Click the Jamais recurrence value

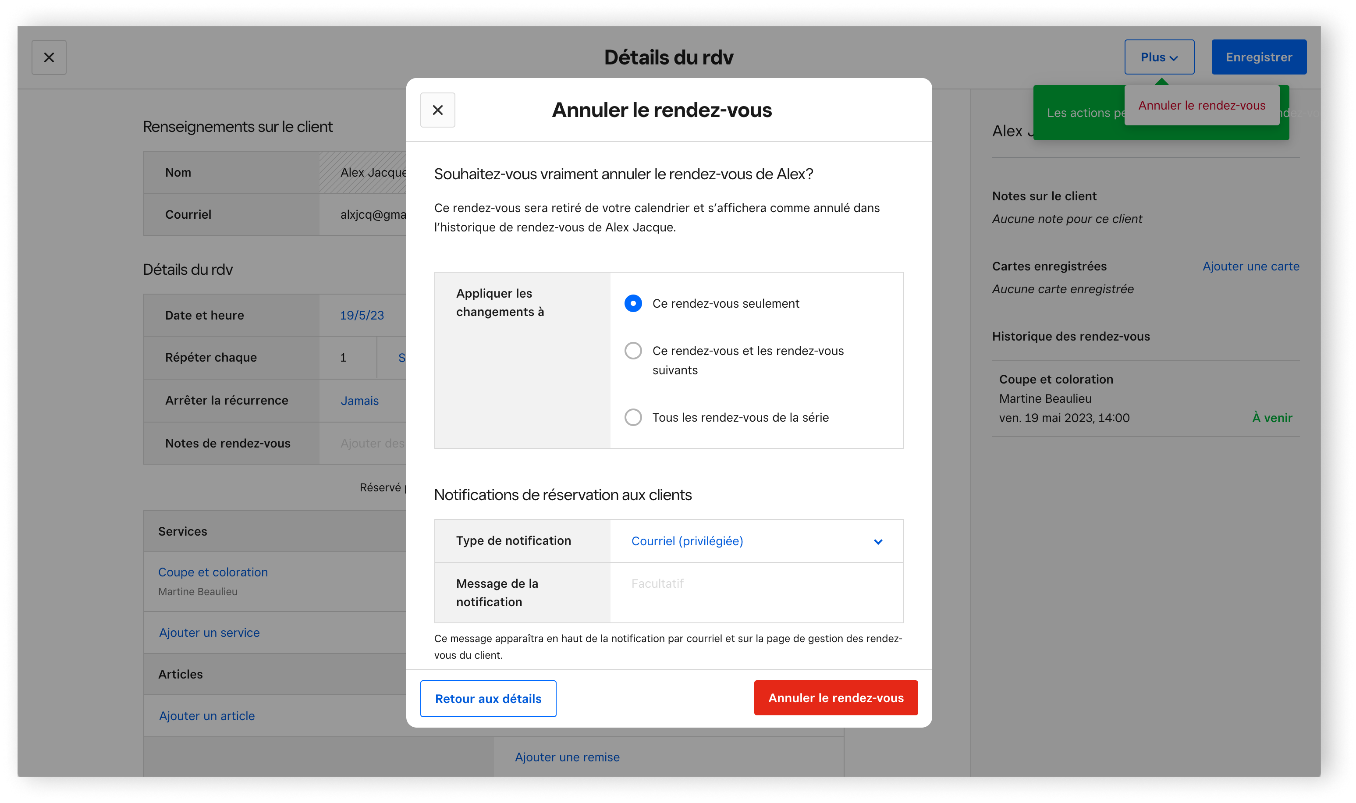(359, 401)
